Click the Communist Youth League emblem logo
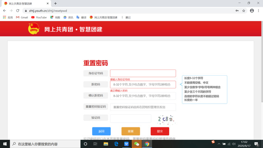Screen dimensions: 263x148 (34, 28)
